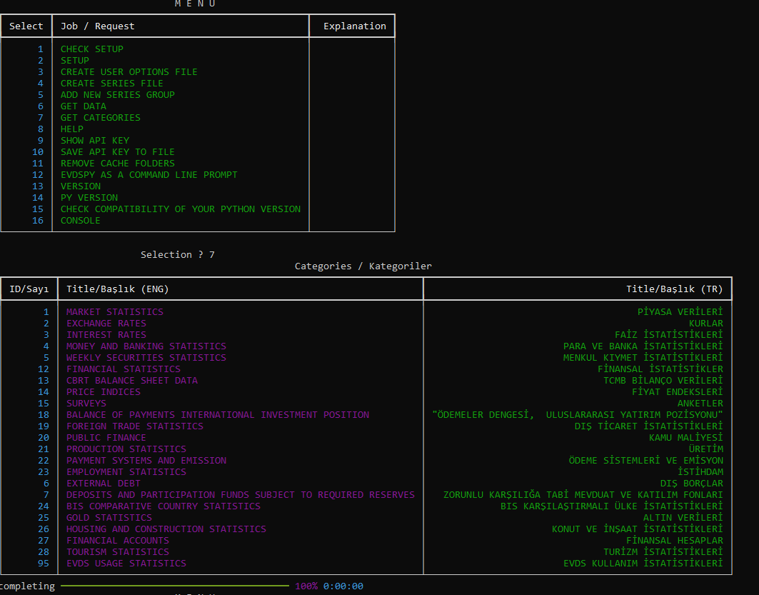Click the Turkish title KONUT VE İNŞAAT İSTATİSTİKLERİ

click(637, 529)
